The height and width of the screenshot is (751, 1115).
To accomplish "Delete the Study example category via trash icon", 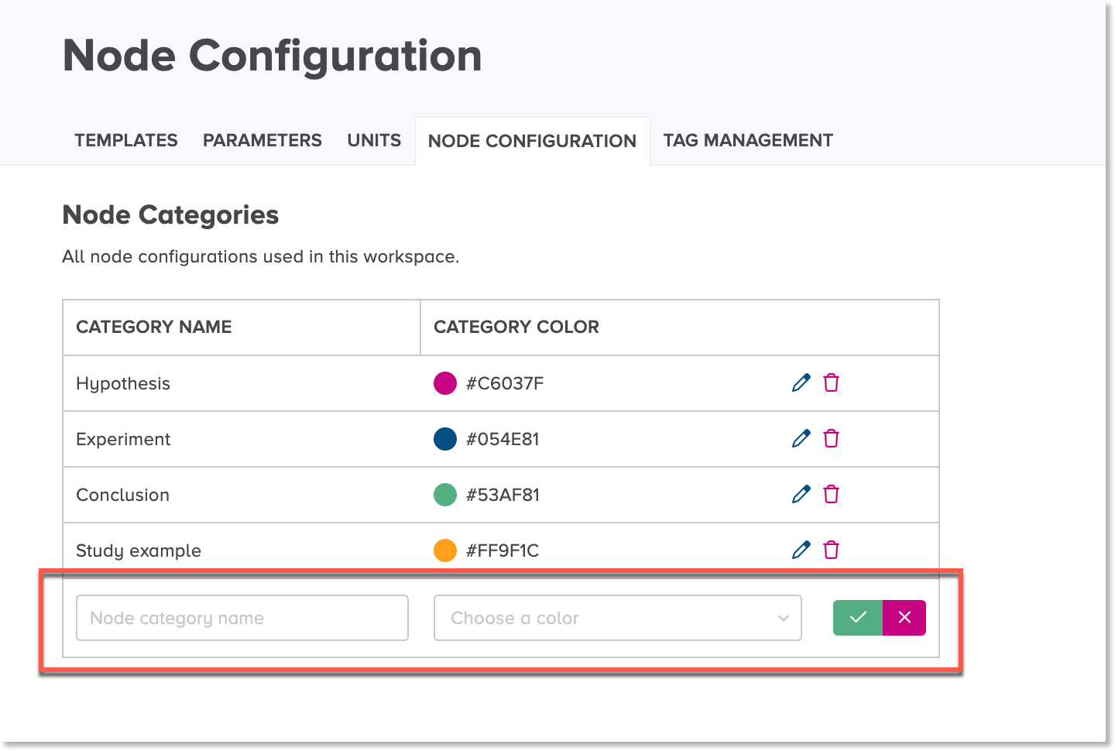I will coord(832,550).
